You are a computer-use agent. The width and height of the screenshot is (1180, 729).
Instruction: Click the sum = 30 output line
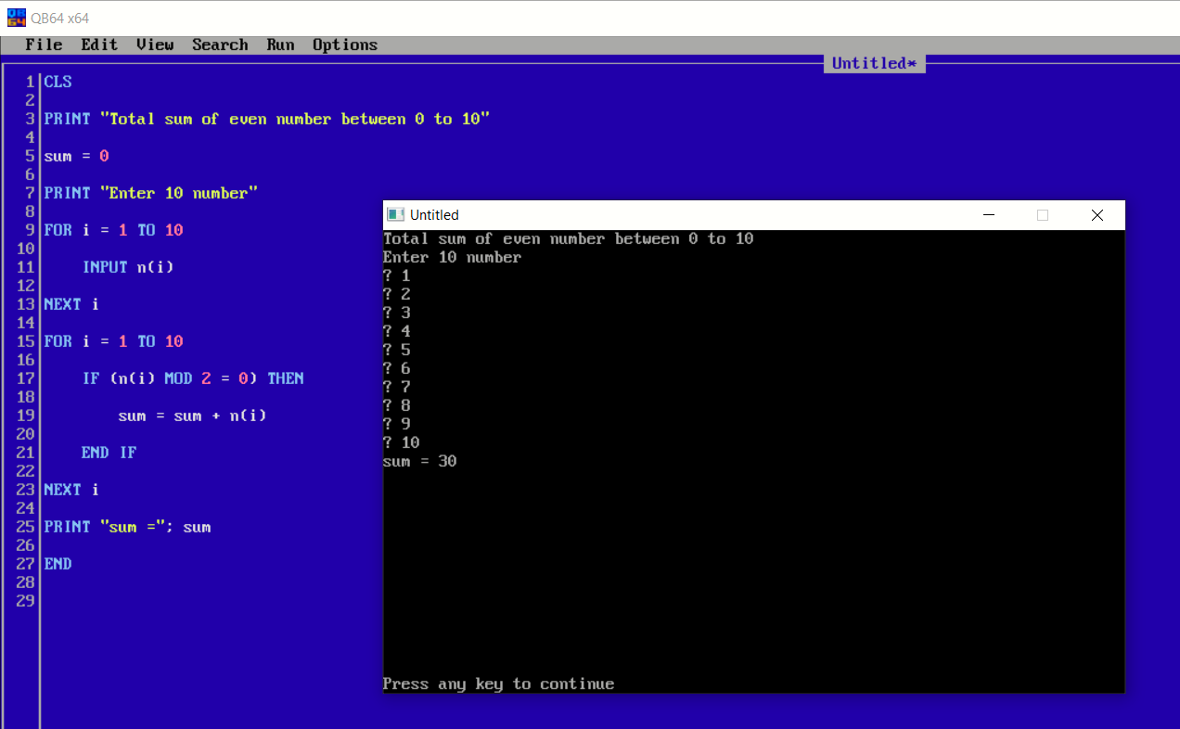[419, 461]
